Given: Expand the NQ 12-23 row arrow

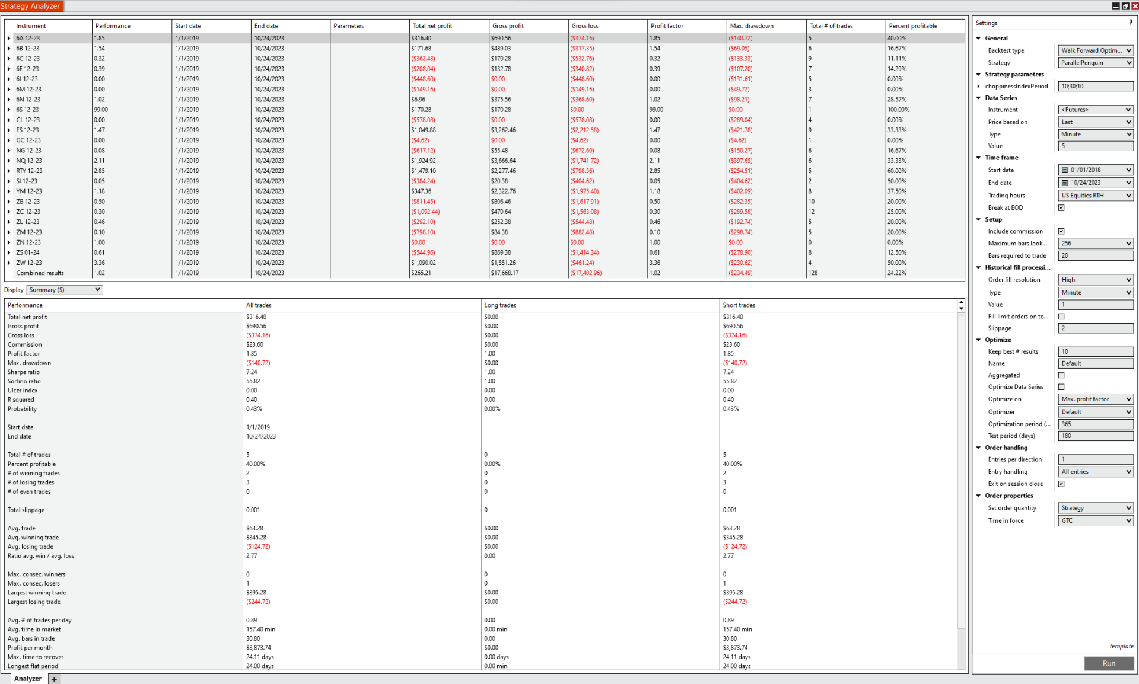Looking at the screenshot, I should [x=9, y=161].
